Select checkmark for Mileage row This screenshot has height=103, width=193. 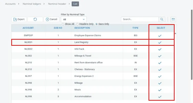coord(160,83)
